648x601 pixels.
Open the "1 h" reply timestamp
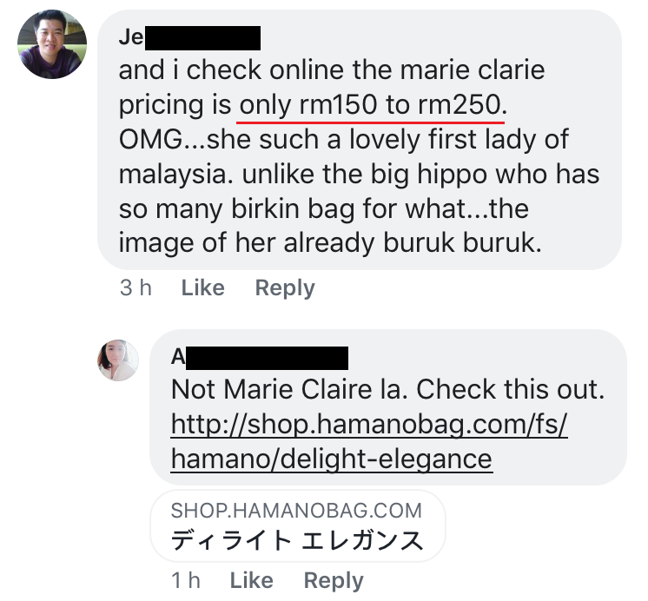(185, 580)
